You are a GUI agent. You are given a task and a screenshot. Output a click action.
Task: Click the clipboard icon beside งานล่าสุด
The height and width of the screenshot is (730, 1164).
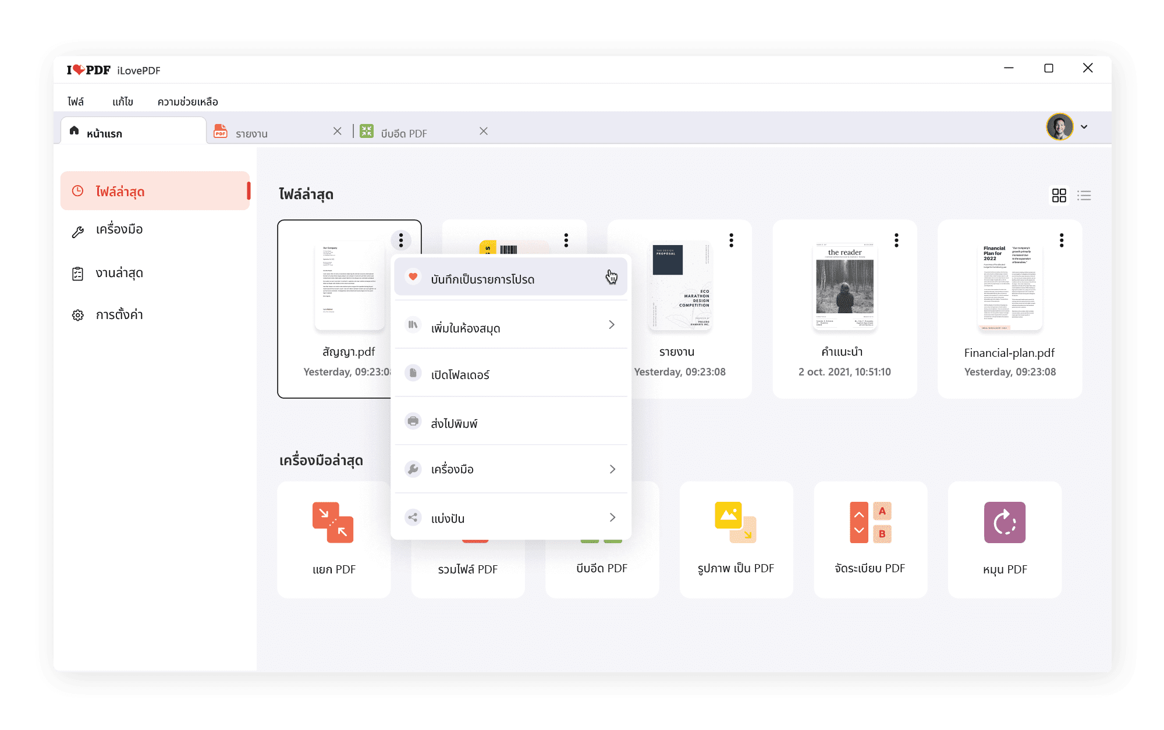point(77,274)
